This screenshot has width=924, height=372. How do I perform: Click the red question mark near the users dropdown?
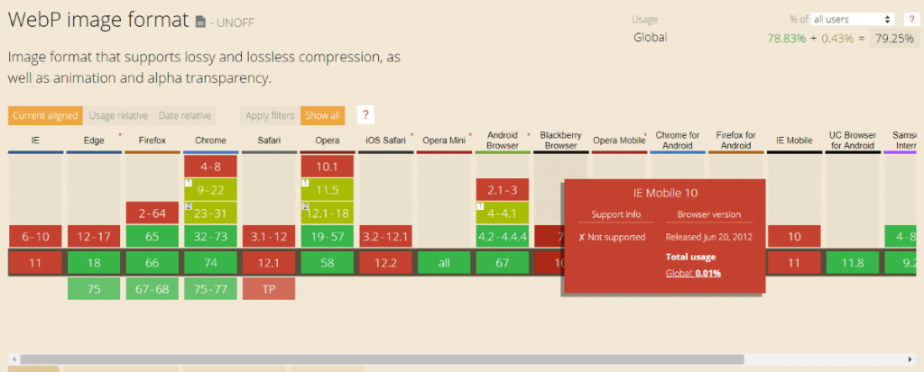(x=910, y=19)
